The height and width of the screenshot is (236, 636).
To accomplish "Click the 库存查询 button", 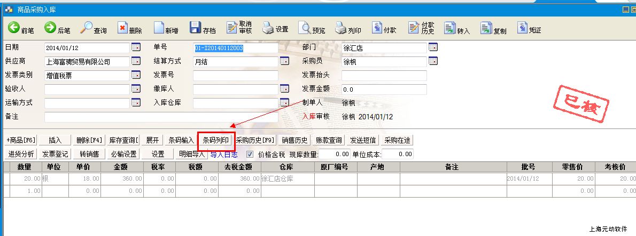I will click(123, 141).
